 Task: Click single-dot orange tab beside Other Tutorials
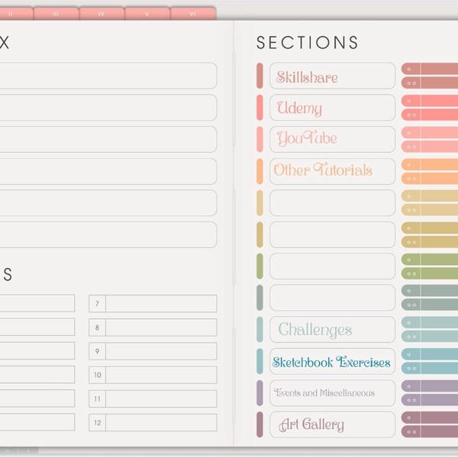click(x=430, y=164)
